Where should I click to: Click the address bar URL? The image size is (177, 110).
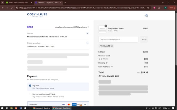coord(82,8)
